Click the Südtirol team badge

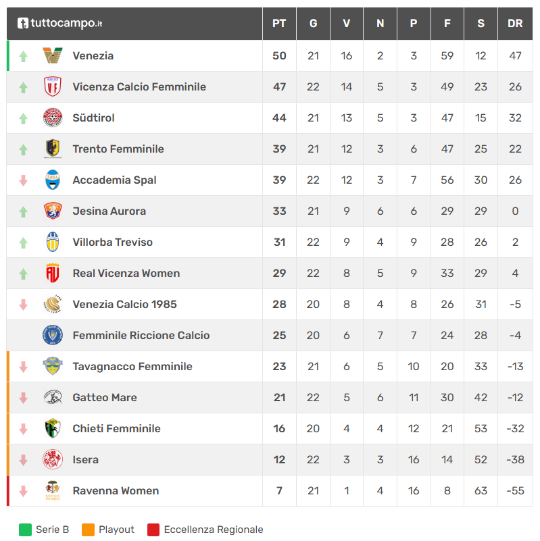53,118
